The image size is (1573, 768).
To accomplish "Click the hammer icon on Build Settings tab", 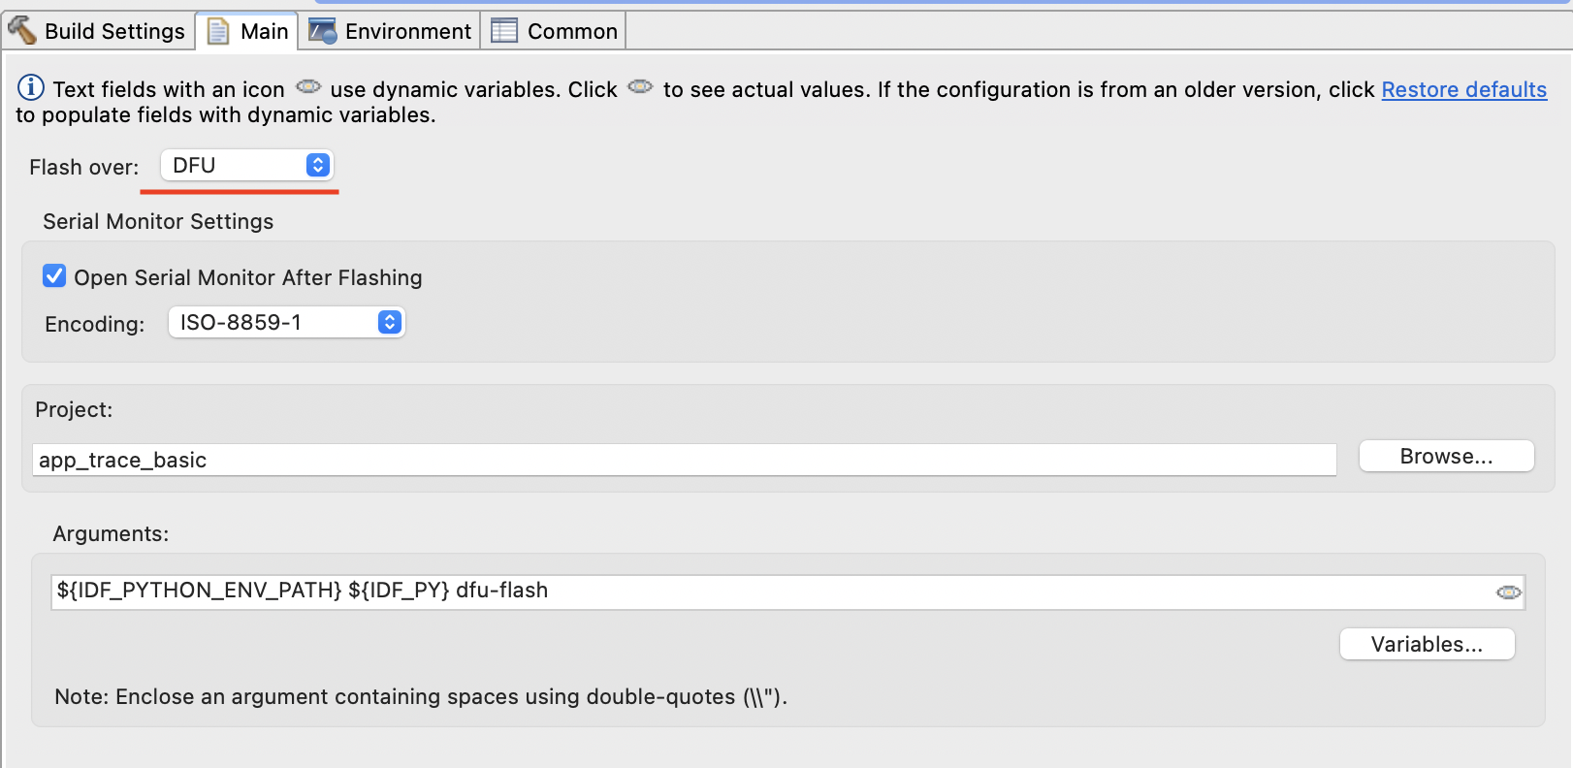I will coord(21,30).
